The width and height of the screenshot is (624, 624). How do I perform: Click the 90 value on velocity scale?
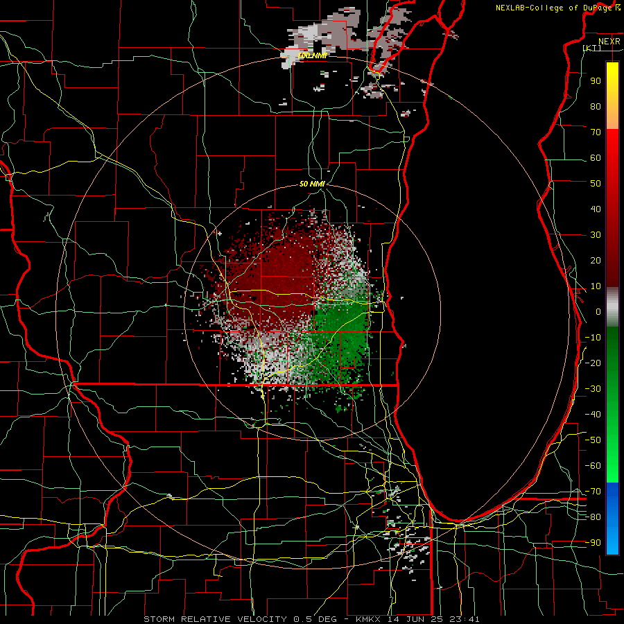pyautogui.click(x=596, y=81)
